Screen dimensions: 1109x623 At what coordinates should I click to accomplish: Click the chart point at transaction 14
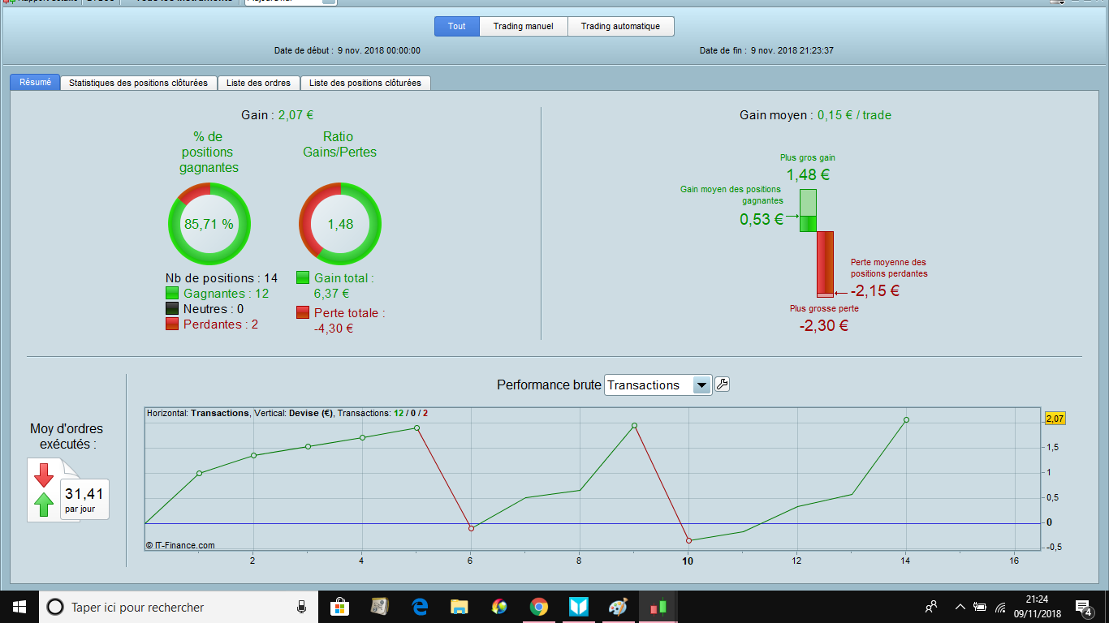[x=906, y=419]
